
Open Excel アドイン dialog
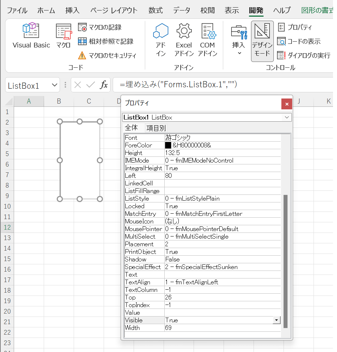point(184,39)
